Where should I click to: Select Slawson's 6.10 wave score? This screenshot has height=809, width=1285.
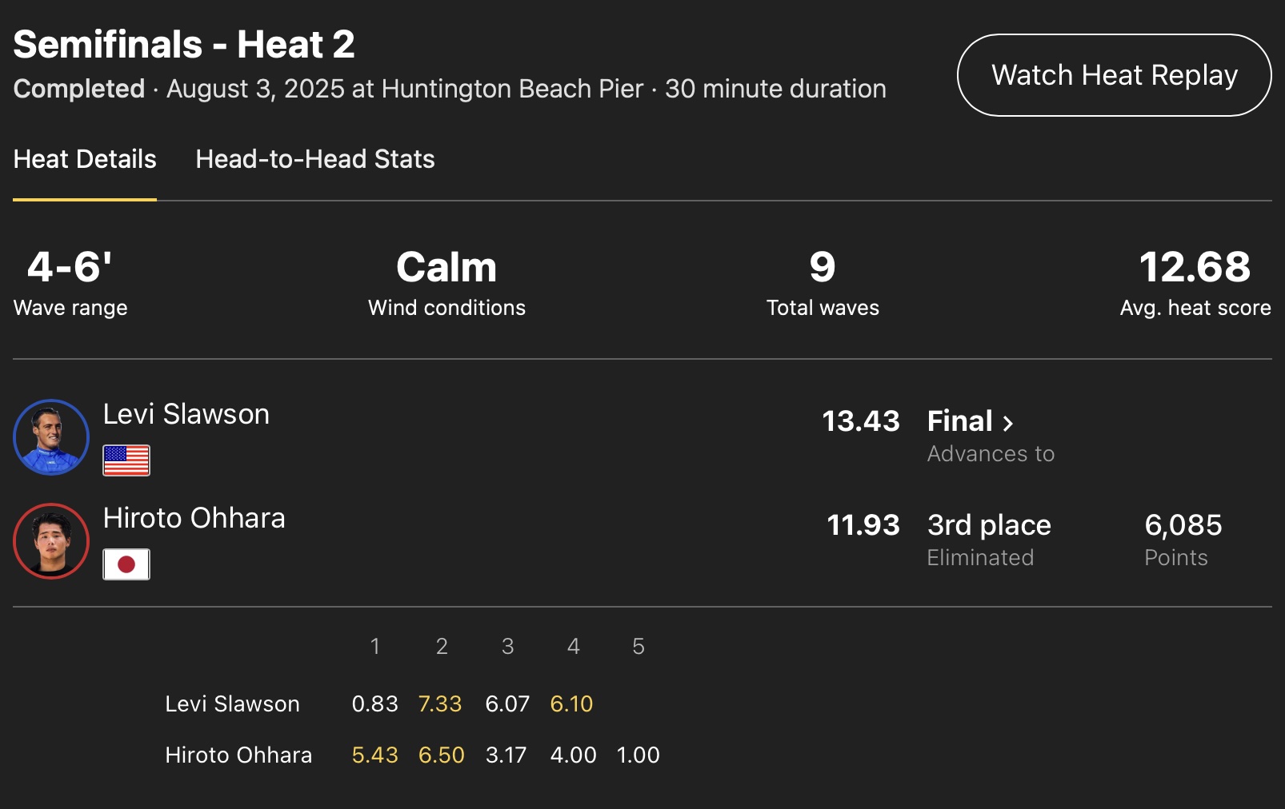571,703
